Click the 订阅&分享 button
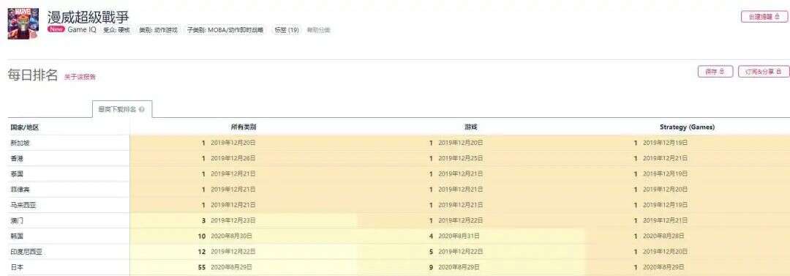Image resolution: width=790 pixels, height=276 pixels. pos(763,72)
